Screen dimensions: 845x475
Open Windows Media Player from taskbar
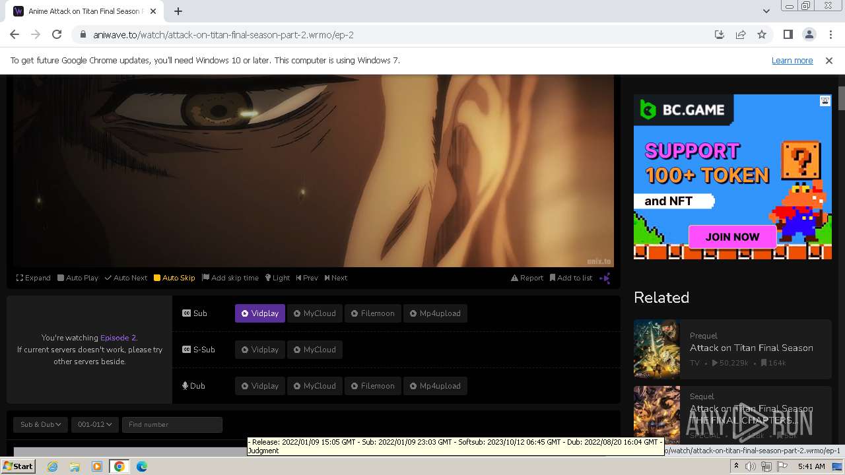[97, 466]
